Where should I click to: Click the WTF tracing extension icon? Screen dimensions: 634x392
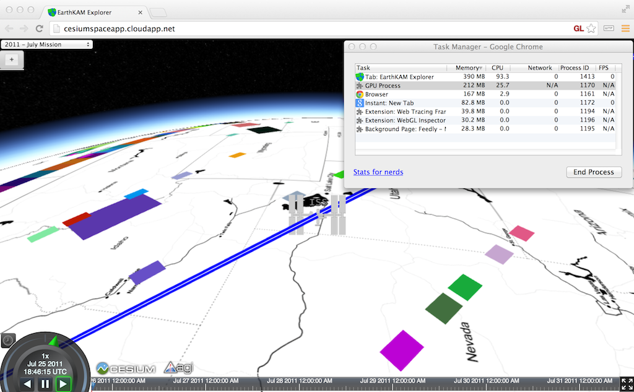point(609,28)
